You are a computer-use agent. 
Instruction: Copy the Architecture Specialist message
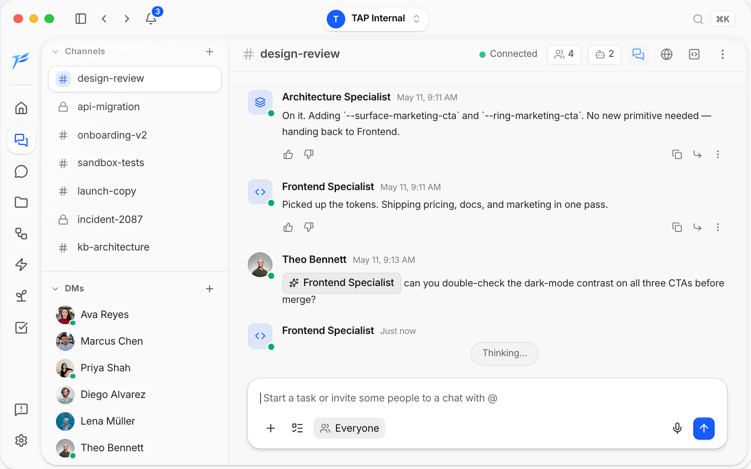677,155
